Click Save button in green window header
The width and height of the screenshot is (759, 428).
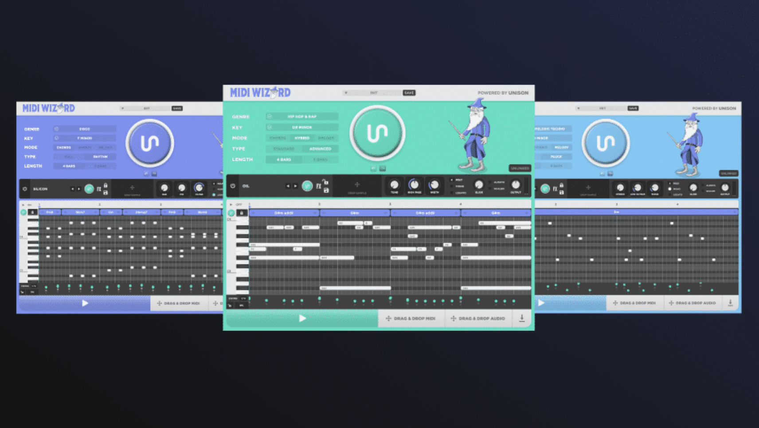point(409,93)
